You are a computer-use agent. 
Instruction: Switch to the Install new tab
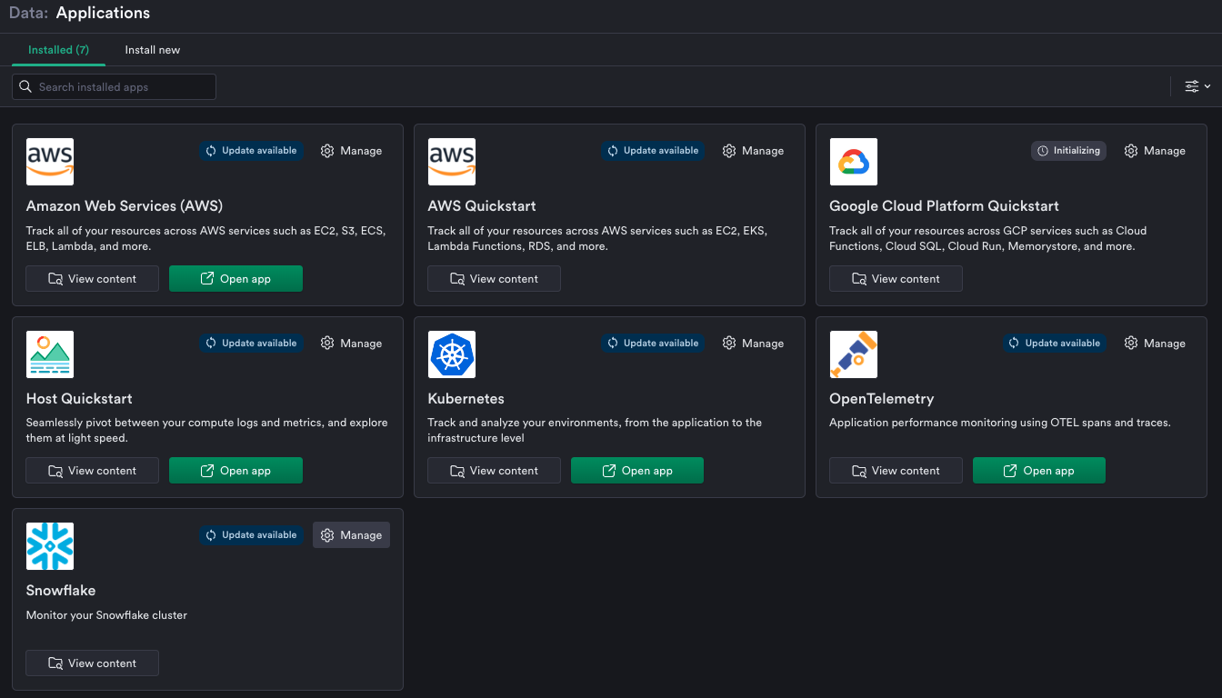pyautogui.click(x=153, y=50)
